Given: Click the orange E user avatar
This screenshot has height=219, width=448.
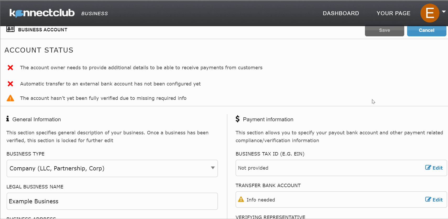Looking at the screenshot, I should tap(430, 13).
